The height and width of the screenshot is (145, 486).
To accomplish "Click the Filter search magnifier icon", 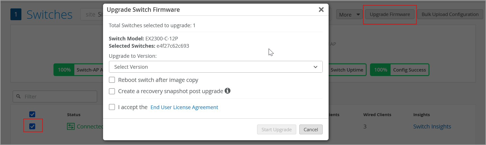I will (19, 96).
